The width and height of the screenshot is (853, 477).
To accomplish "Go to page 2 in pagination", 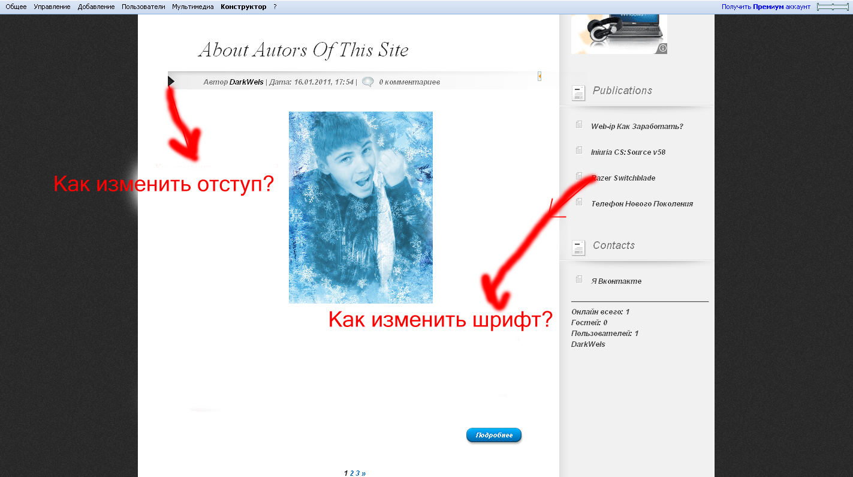I will point(352,473).
